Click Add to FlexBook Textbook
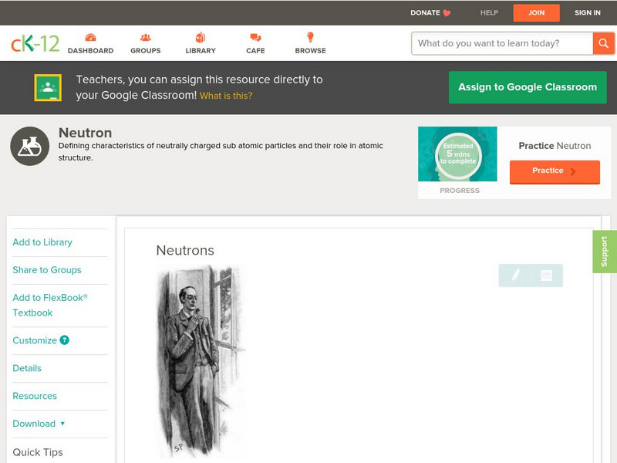Viewport: 617px width, 463px height. 50,305
